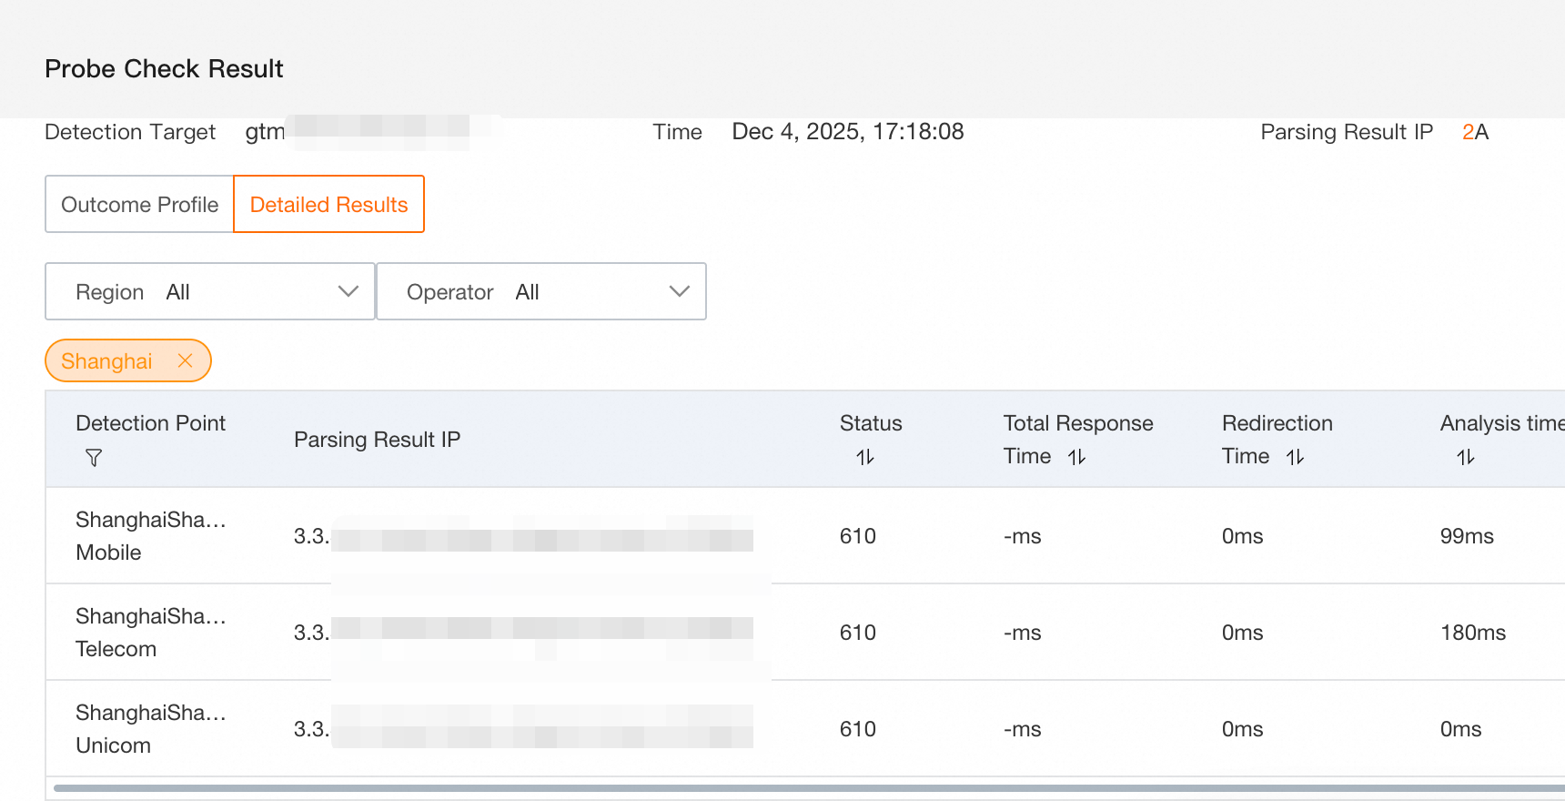Select the Shanghai Mobile detection point row

click(151, 536)
